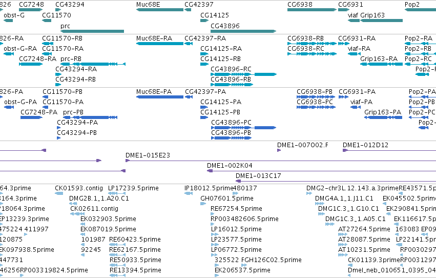Select the FGH126C02.5prime EST label
Image resolution: width=436 pixels, height=278 pixels.
click(x=272, y=260)
